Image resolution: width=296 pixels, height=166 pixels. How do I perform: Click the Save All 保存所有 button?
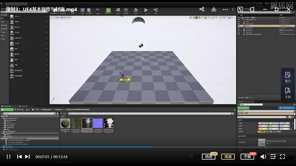coord(19,110)
